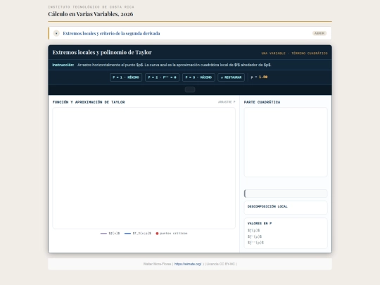The width and height of the screenshot is (380, 285).
Task: Click the Arrastre P hint text
Action: coord(227,102)
